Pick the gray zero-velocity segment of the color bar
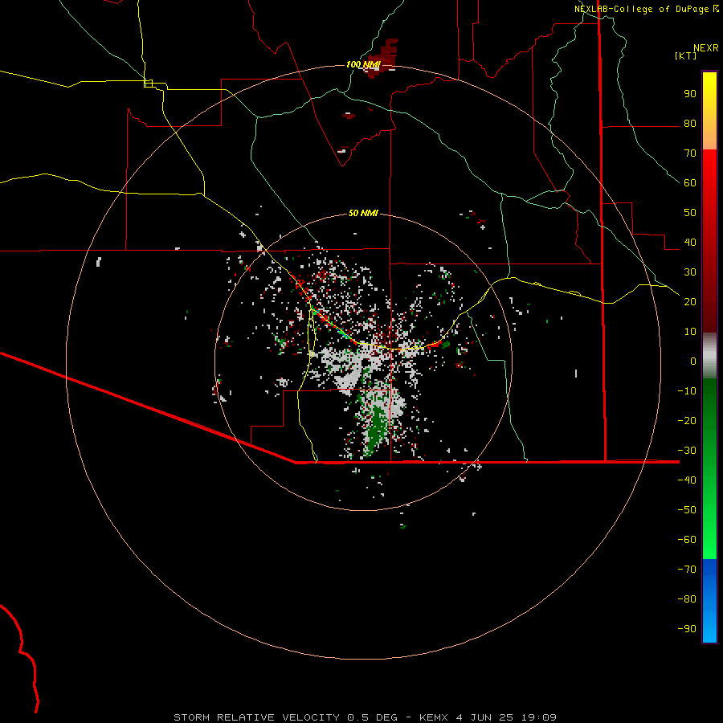This screenshot has width=723, height=723. (709, 356)
